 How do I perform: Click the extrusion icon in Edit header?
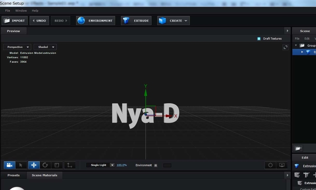tap(297, 166)
